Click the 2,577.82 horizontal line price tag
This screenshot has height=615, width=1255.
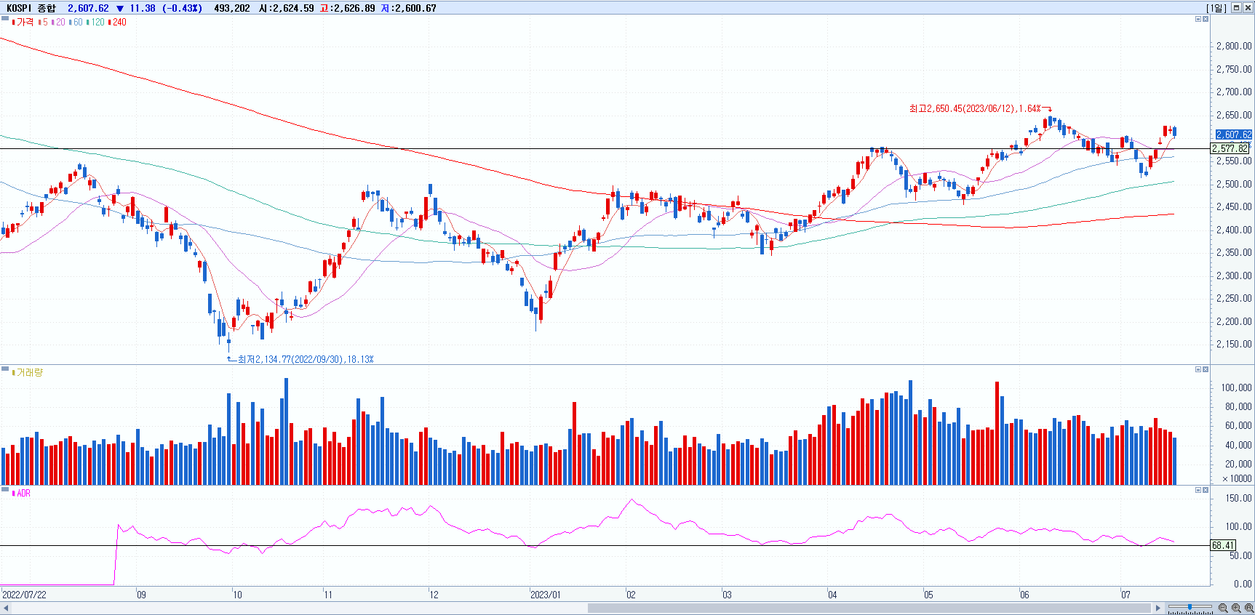click(x=1230, y=148)
